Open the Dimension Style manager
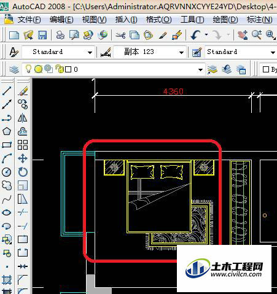This screenshot has height=294, width=277. pos(106,52)
